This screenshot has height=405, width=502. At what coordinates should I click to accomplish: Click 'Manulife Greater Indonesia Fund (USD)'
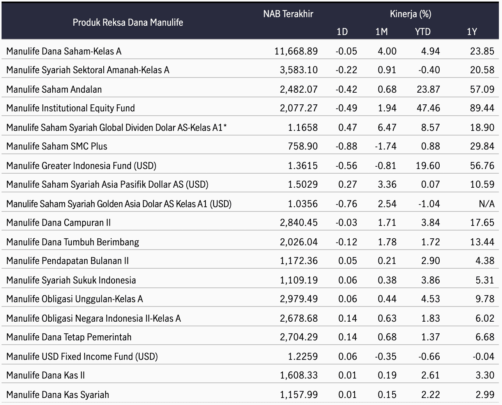pyautogui.click(x=81, y=166)
